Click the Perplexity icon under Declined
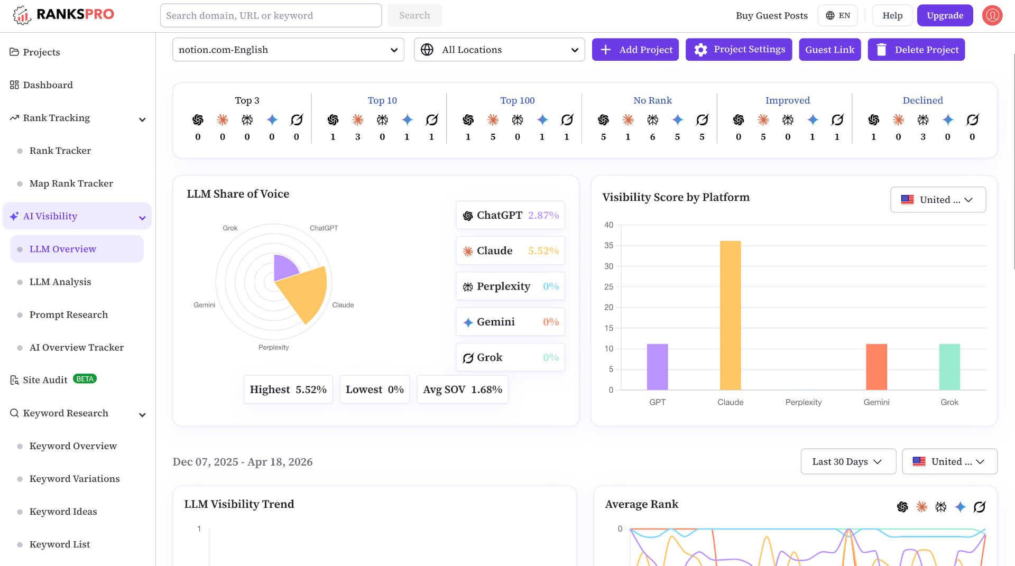 923,120
